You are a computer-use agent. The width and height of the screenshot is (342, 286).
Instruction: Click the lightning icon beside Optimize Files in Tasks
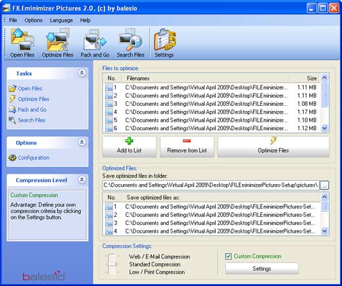pos(12,99)
